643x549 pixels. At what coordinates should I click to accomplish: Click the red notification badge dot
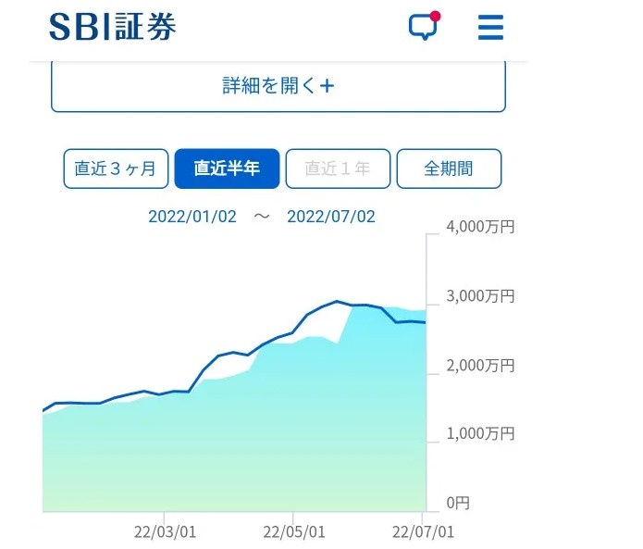tap(435, 16)
